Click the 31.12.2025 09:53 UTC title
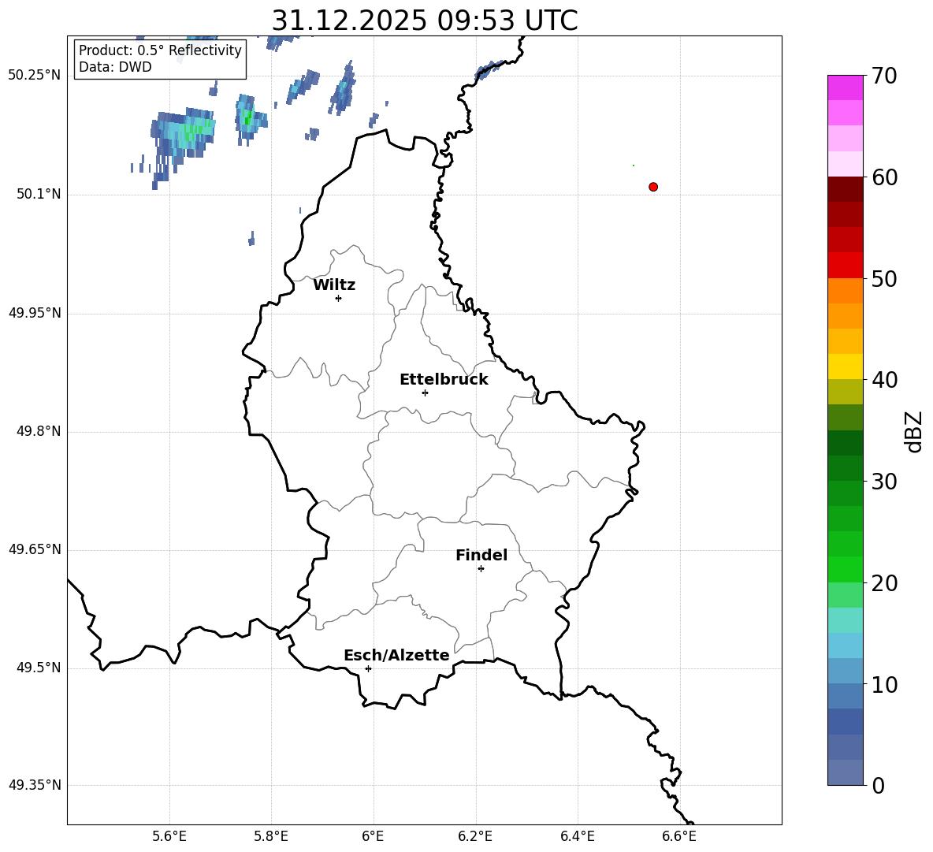 click(425, 20)
